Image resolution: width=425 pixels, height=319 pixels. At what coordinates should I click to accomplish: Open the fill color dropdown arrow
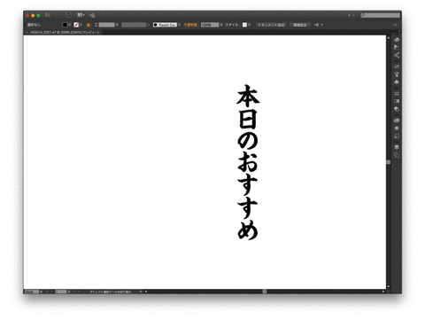click(x=70, y=25)
